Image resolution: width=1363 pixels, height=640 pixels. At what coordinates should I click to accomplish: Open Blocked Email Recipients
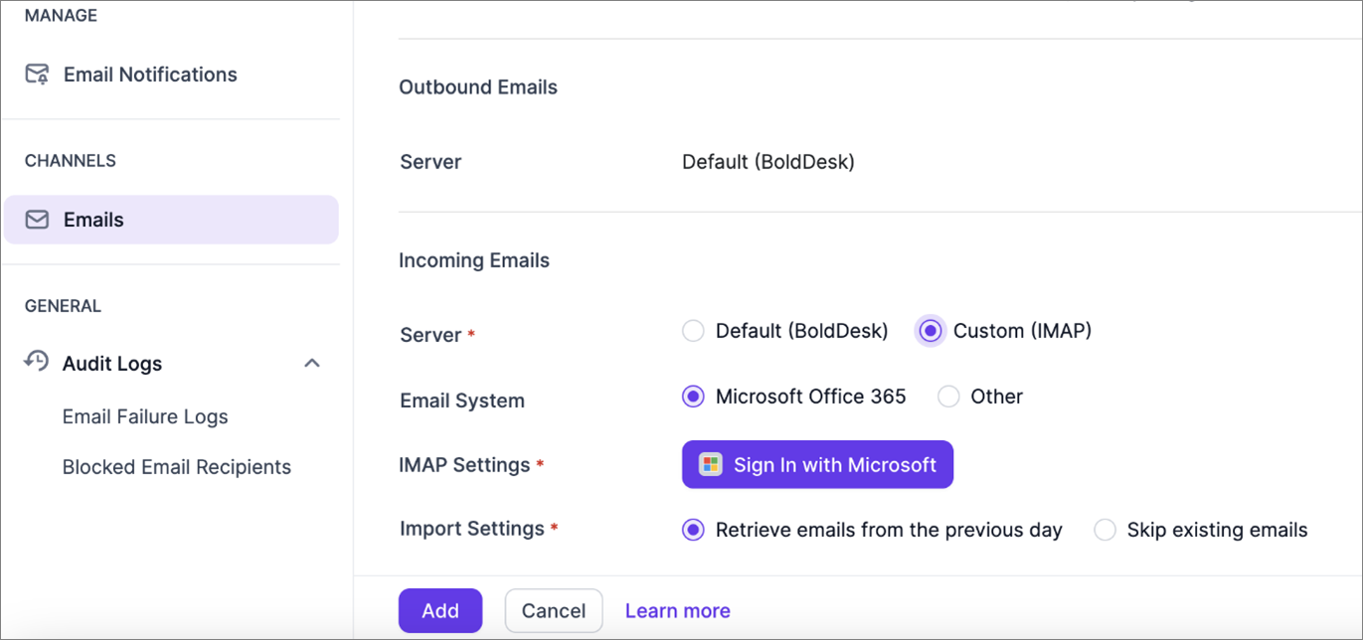(177, 467)
